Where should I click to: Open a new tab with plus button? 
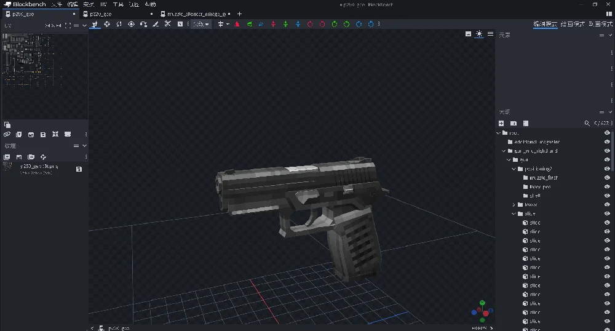click(x=239, y=14)
